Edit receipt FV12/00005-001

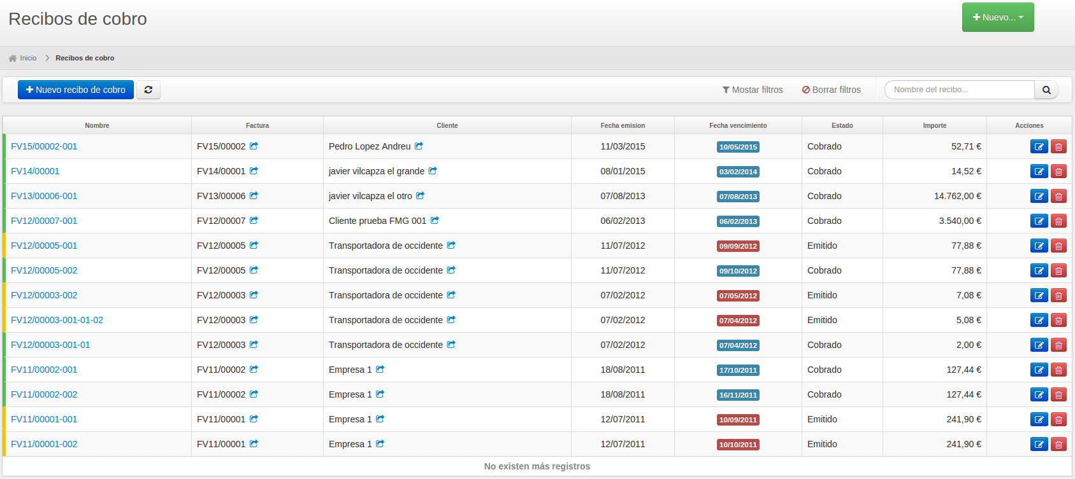(1039, 246)
